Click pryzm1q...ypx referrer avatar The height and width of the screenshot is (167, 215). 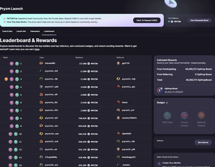tap(118, 87)
